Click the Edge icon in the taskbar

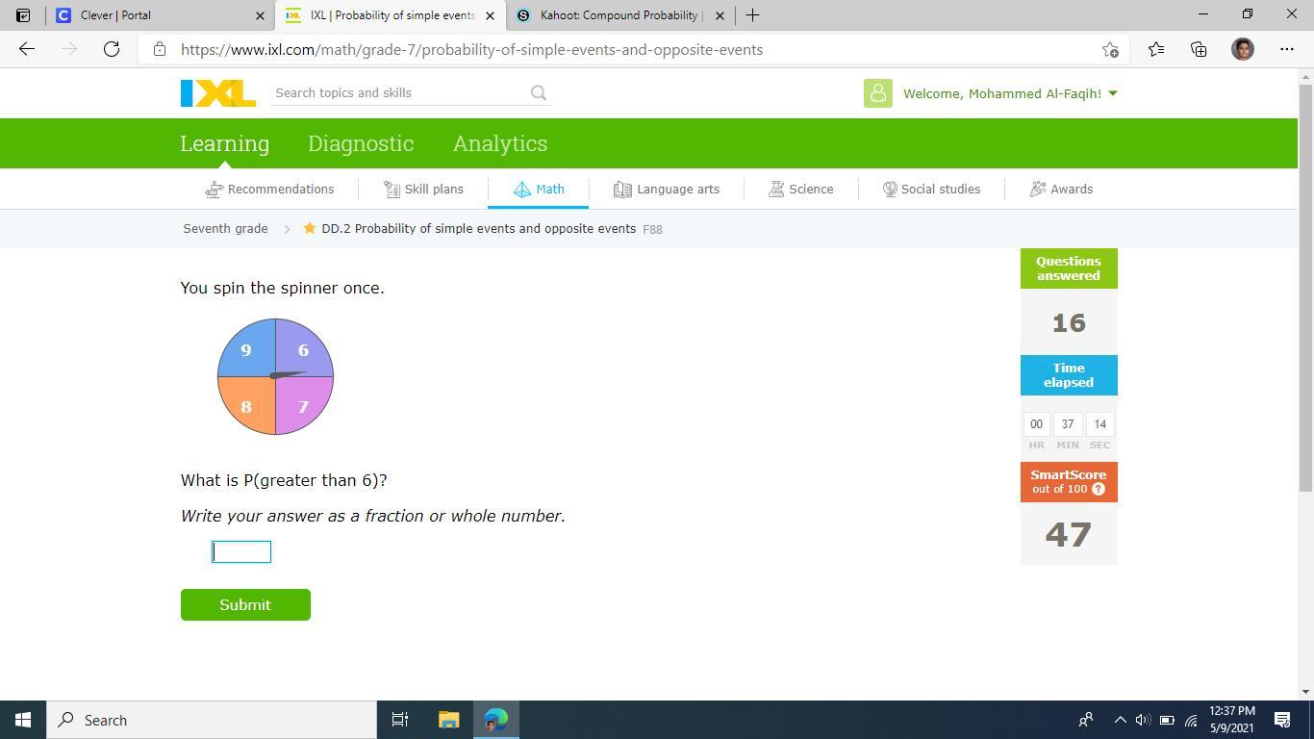click(496, 720)
